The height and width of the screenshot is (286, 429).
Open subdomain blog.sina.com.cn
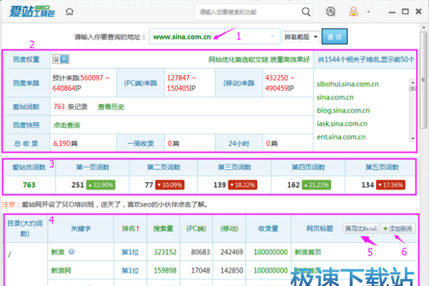coord(343,110)
